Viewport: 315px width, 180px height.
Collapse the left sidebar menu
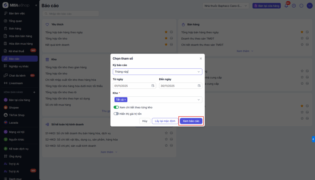tap(36, 6)
